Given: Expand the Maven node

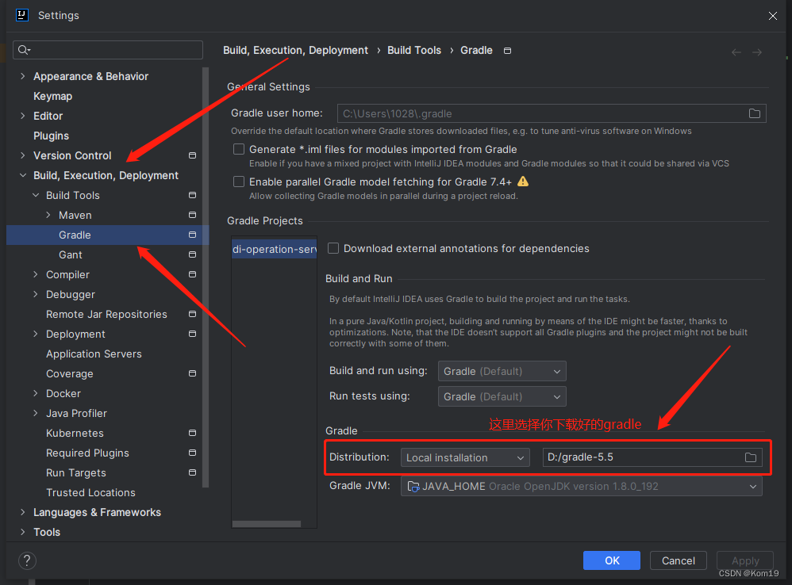Looking at the screenshot, I should [48, 215].
